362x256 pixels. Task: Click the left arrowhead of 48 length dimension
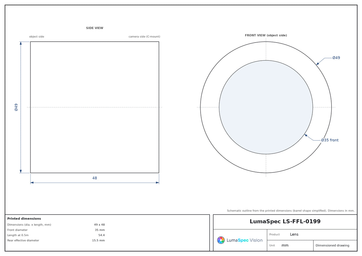tap(32, 183)
